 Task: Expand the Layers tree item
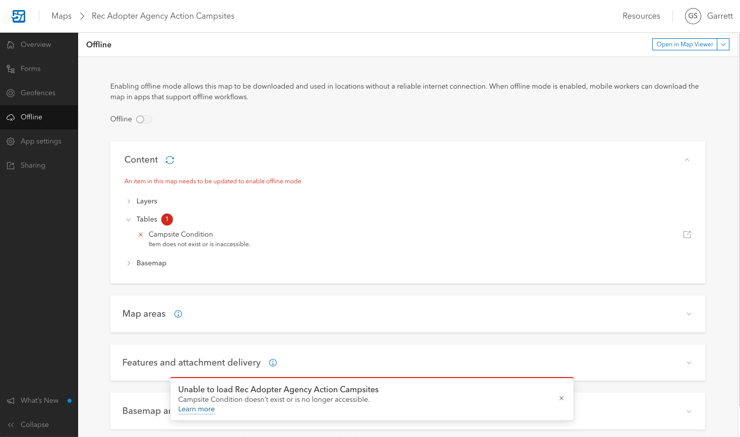(x=129, y=201)
